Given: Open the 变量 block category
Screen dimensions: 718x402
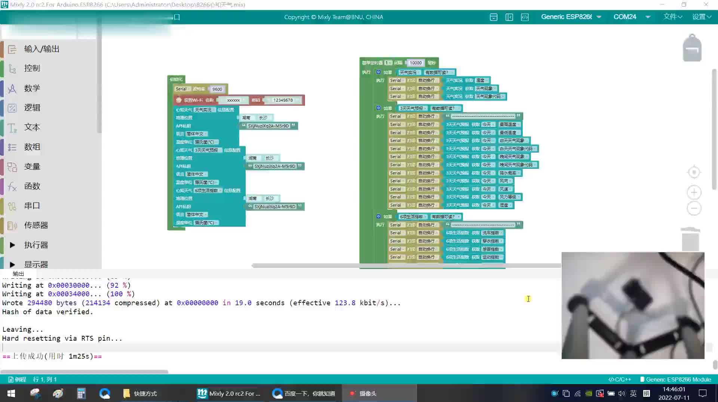Looking at the screenshot, I should point(32,166).
